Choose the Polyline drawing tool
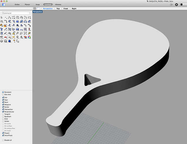 9,18
